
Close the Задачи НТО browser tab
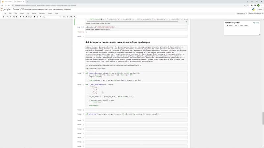[24, 2]
